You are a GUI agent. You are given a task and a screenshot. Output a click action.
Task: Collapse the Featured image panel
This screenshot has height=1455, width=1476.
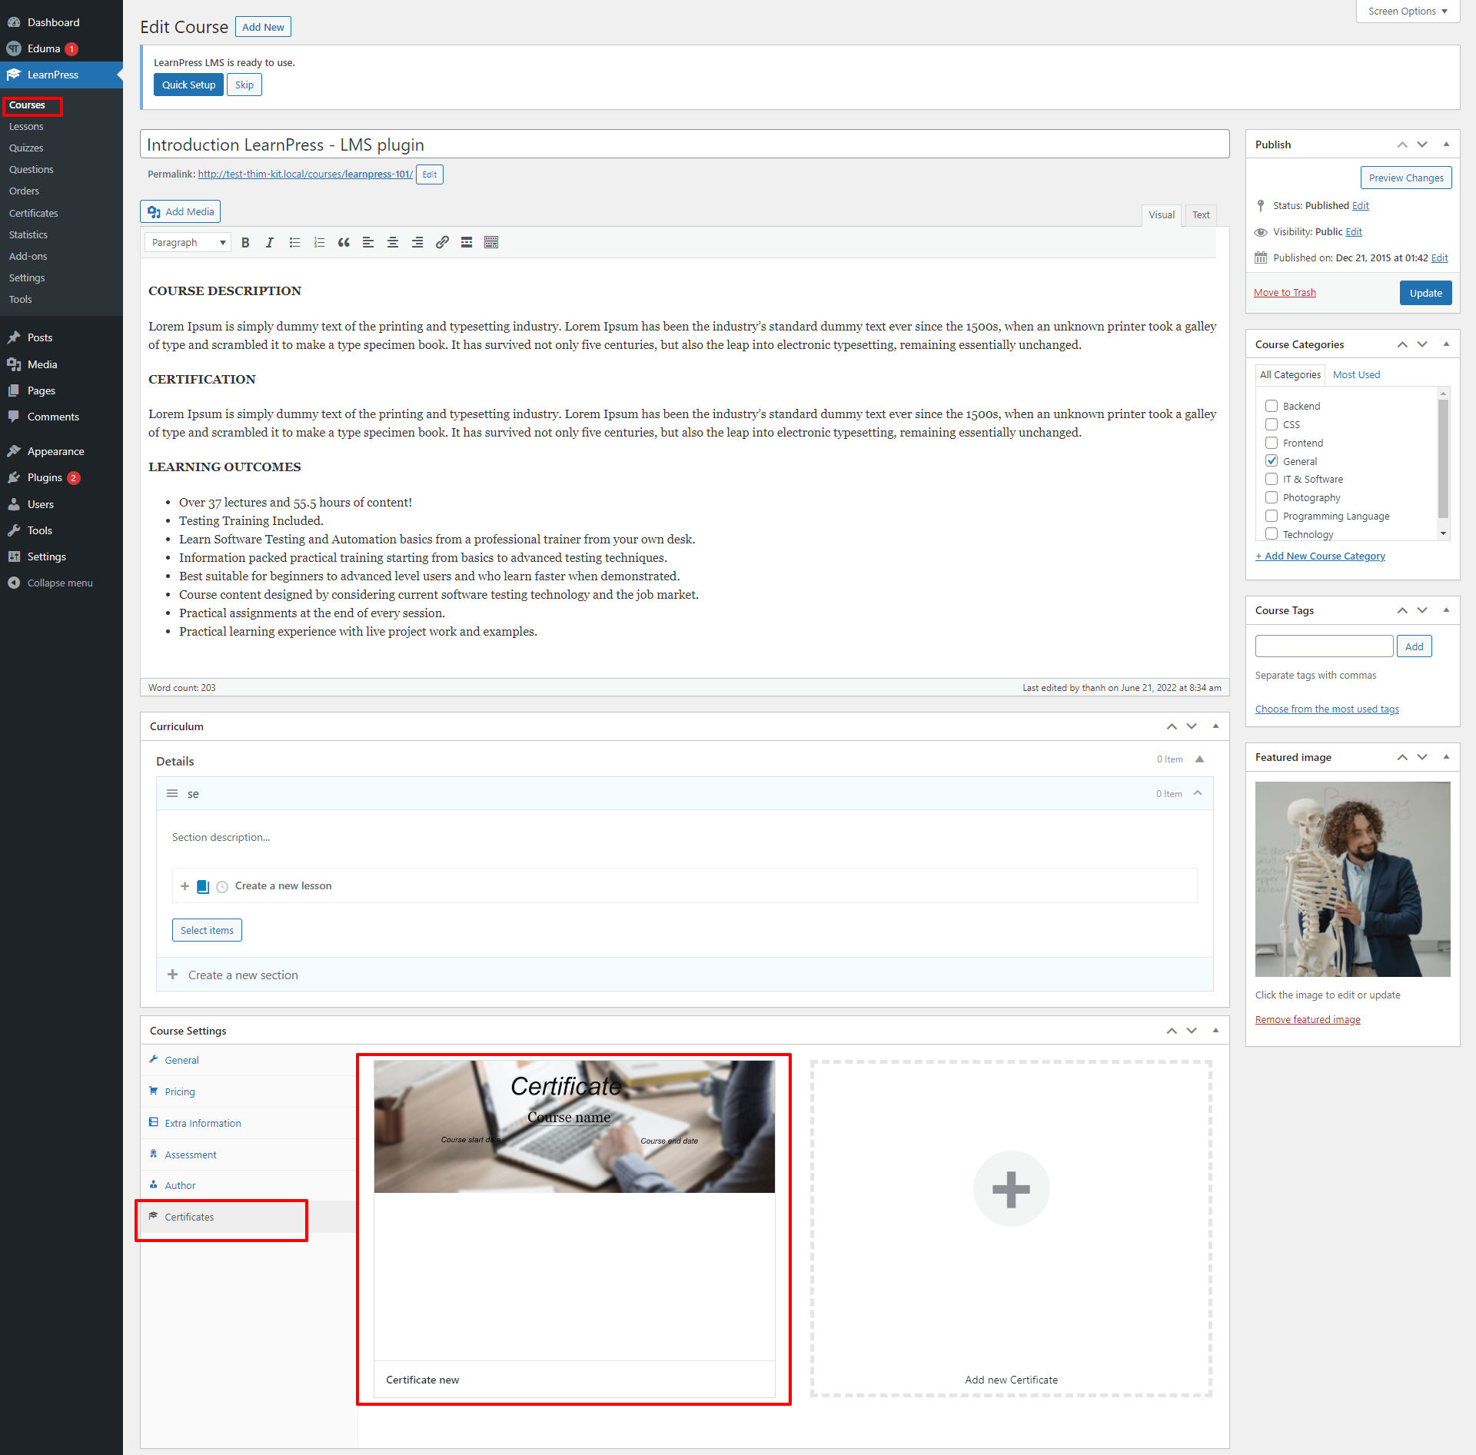[1446, 757]
